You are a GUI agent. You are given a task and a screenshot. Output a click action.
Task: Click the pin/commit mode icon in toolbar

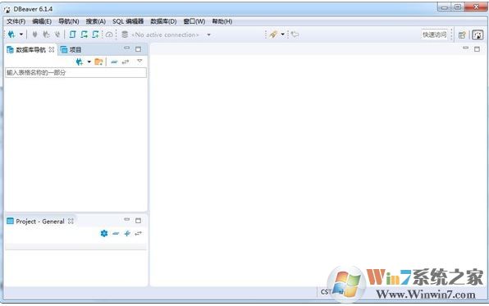[x=273, y=34]
